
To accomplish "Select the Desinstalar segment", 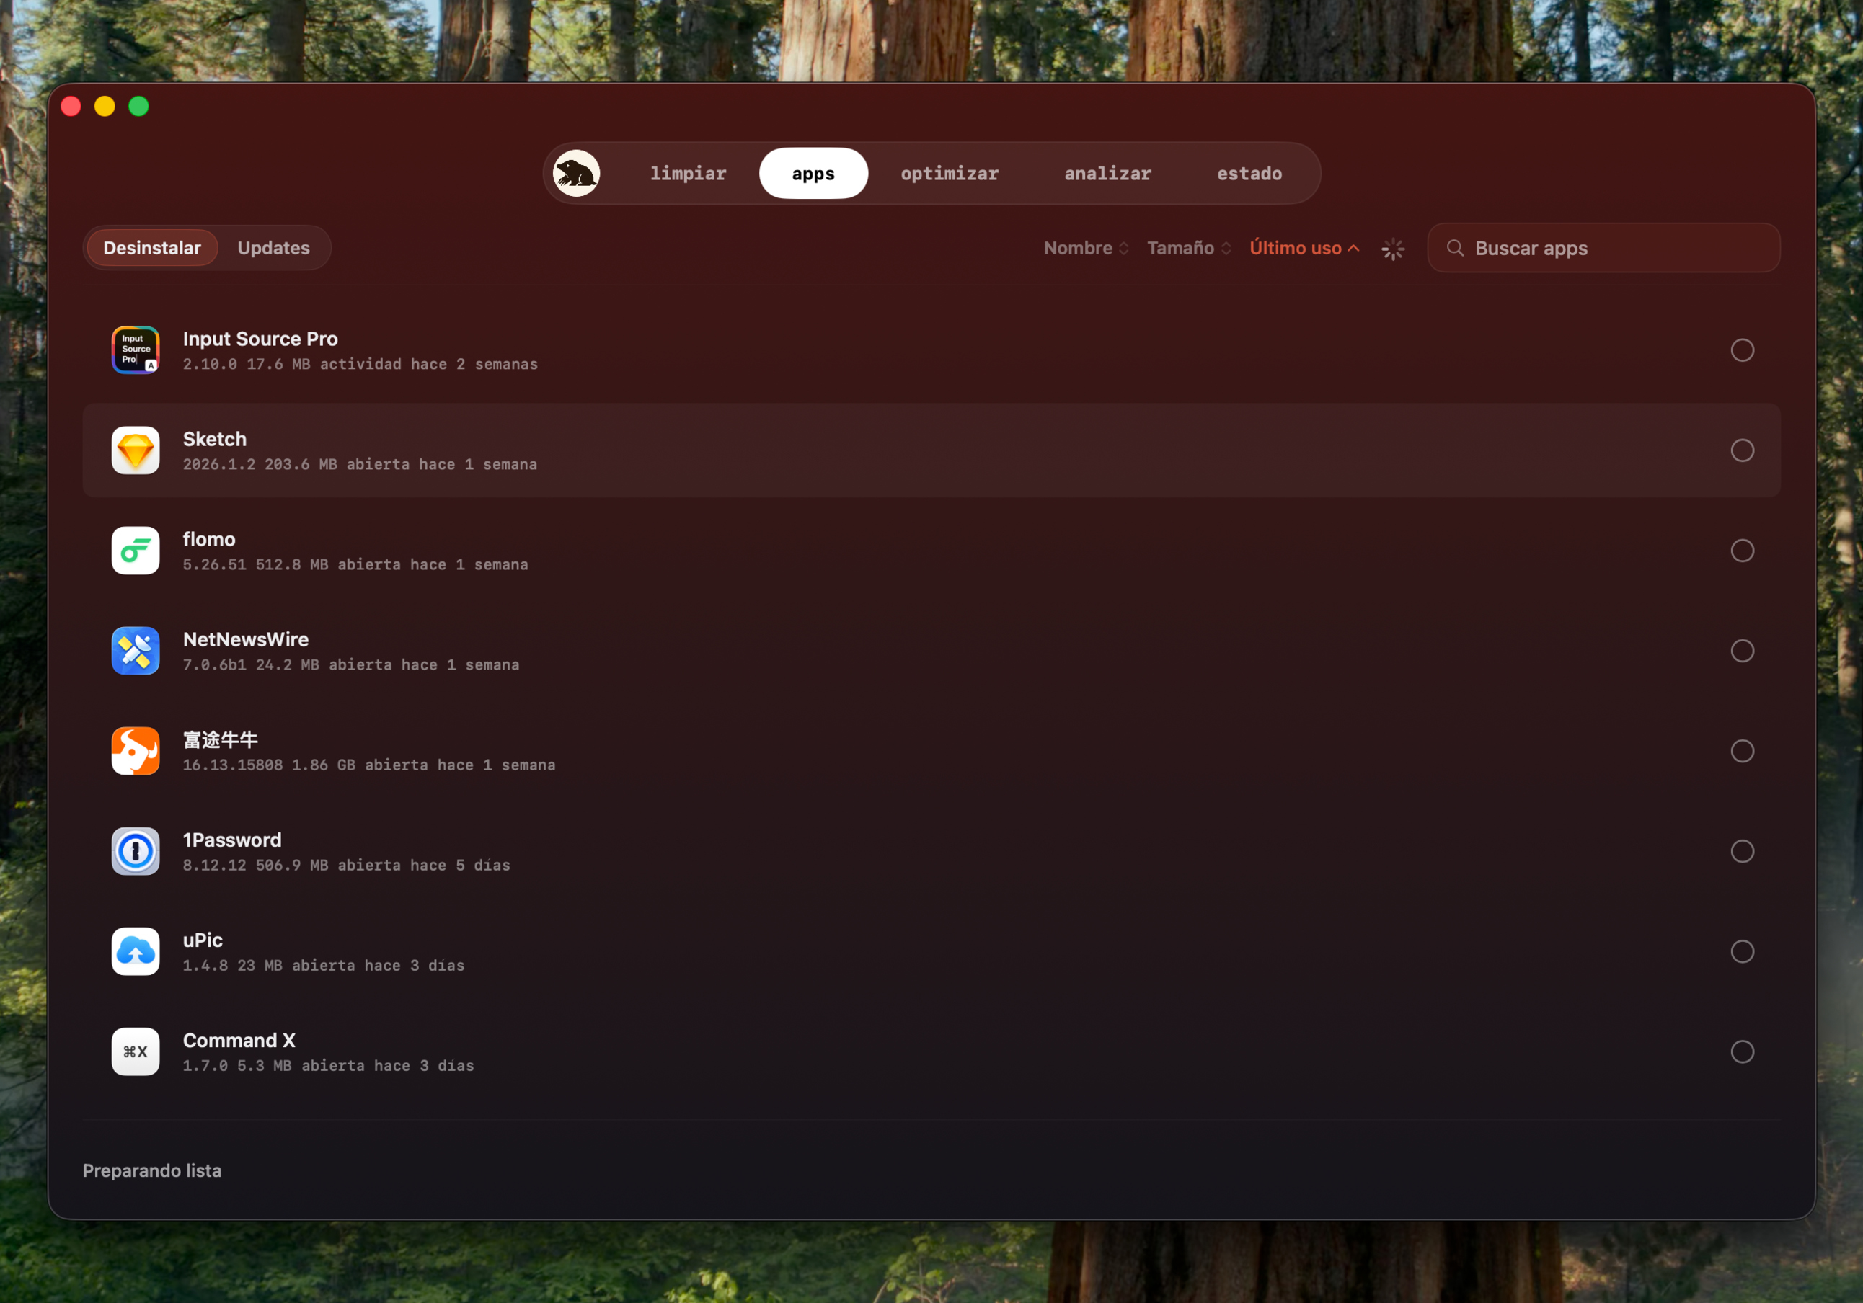I will tap(151, 247).
